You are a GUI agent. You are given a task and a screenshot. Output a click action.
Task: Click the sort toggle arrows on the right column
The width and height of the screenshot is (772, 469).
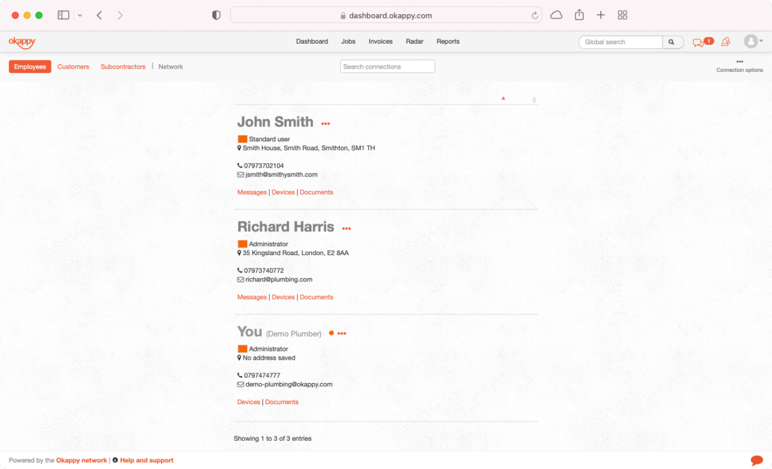click(534, 100)
